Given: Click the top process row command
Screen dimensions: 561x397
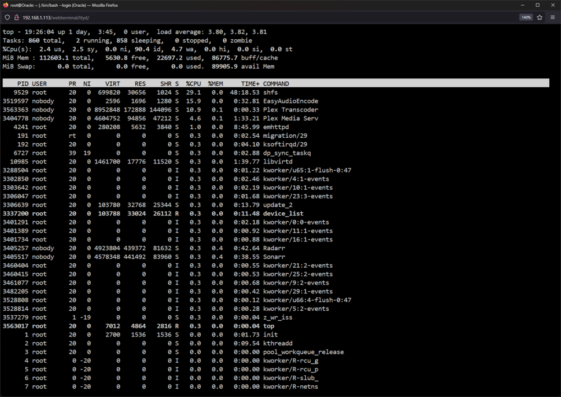Looking at the screenshot, I should [x=269, y=326].
